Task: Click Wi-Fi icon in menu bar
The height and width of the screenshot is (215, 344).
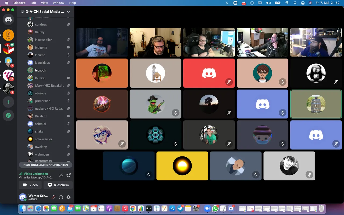Action: click(287, 3)
